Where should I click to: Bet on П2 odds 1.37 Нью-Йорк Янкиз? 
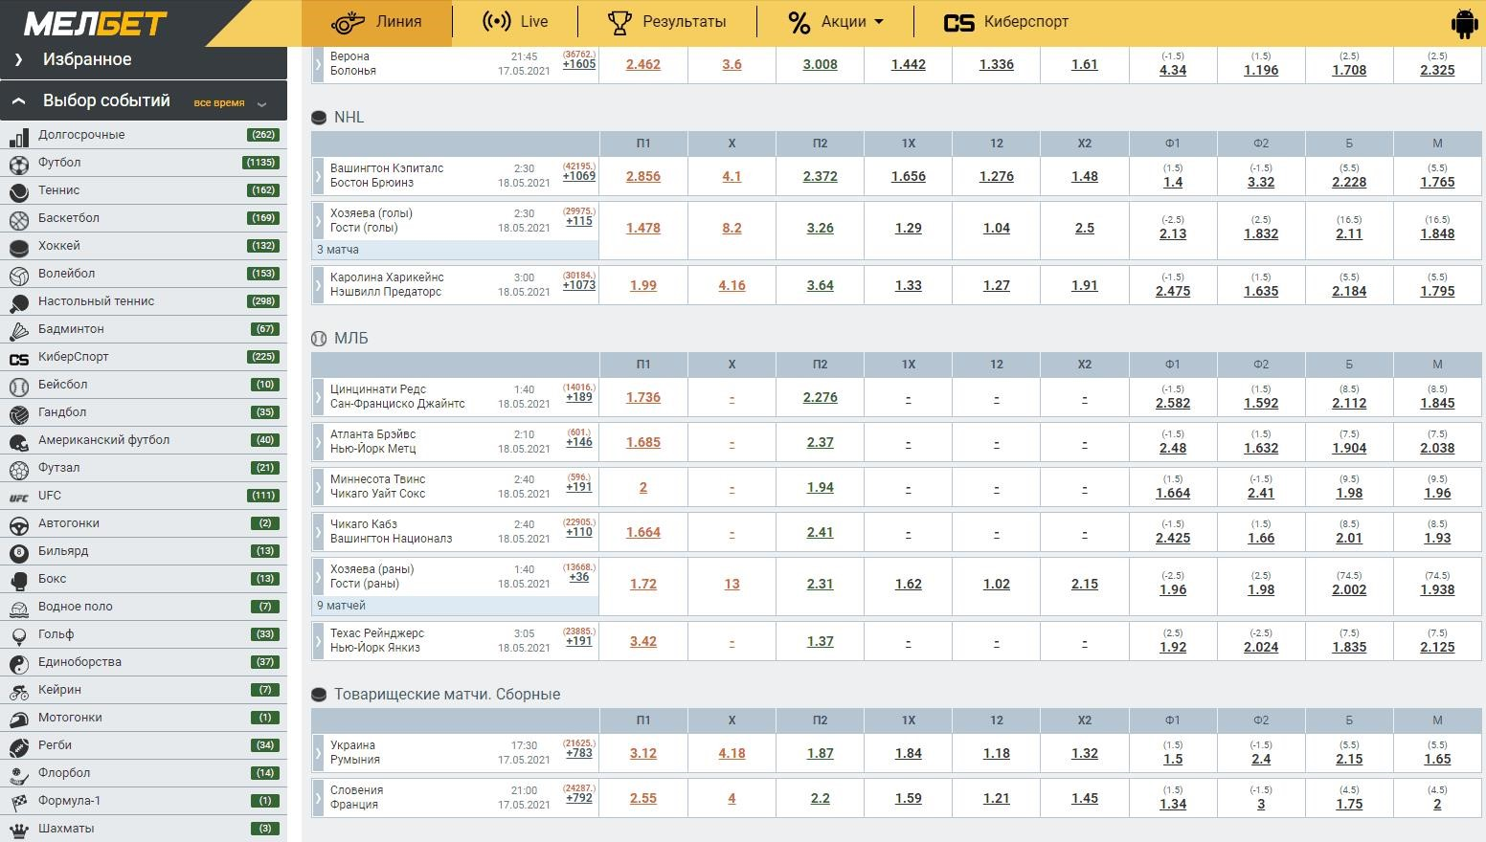tap(820, 641)
